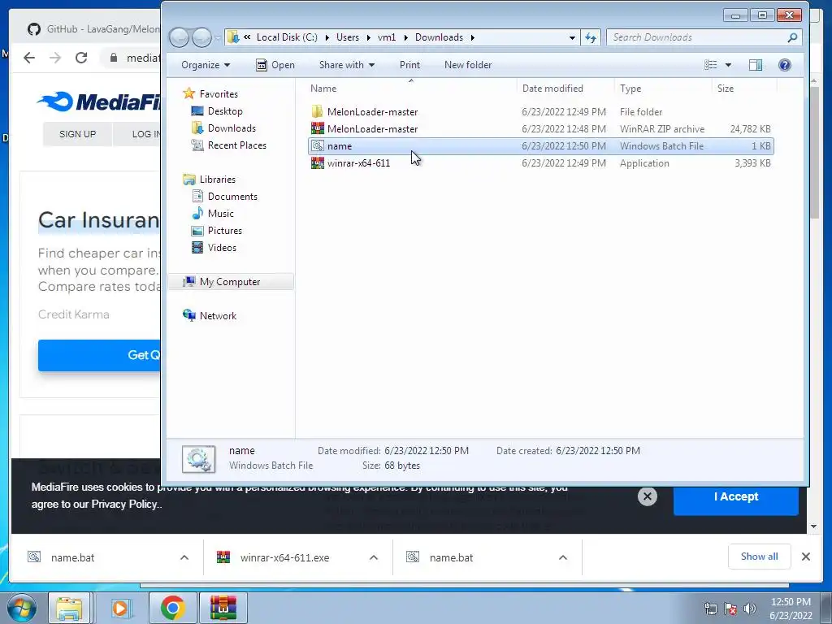Click Desktop icon in Favorites

pos(197,110)
